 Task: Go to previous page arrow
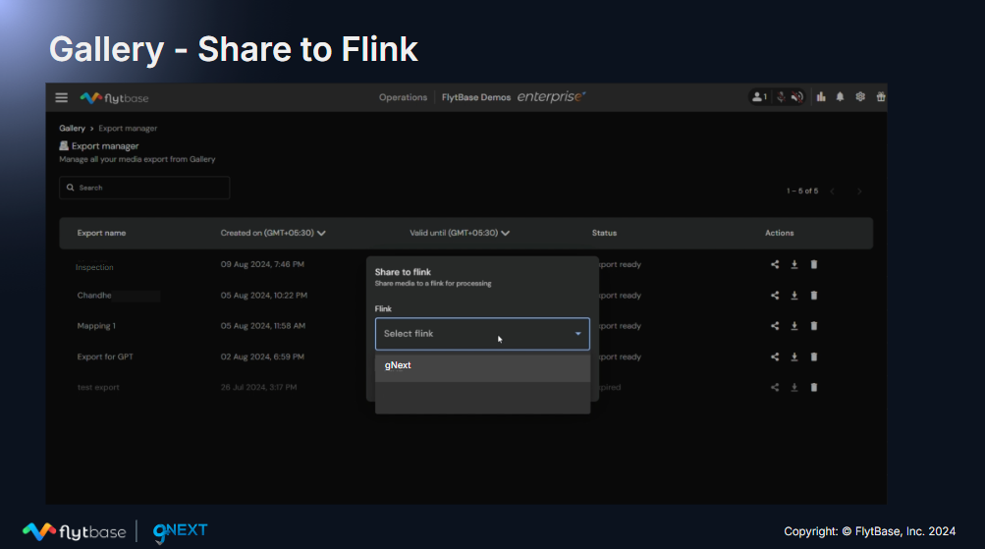(833, 191)
